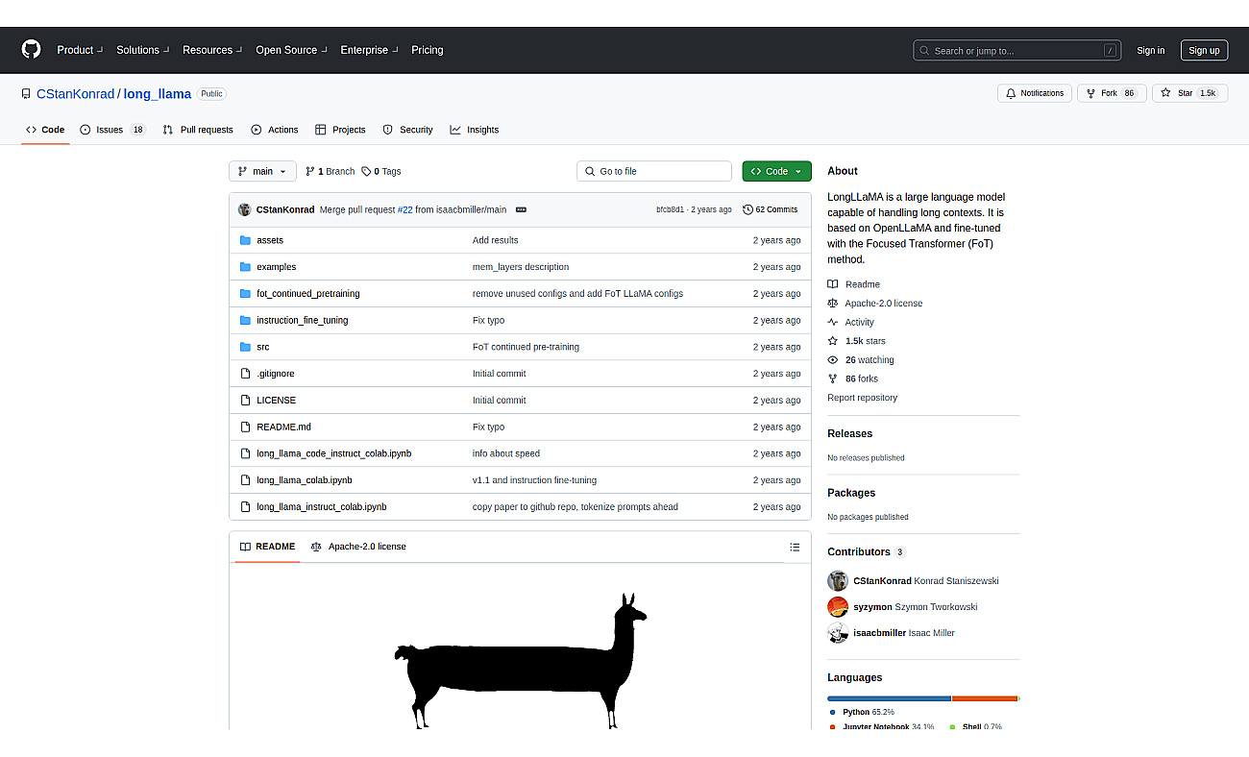Switch to the Apache-2.0 license tab

coord(358,547)
